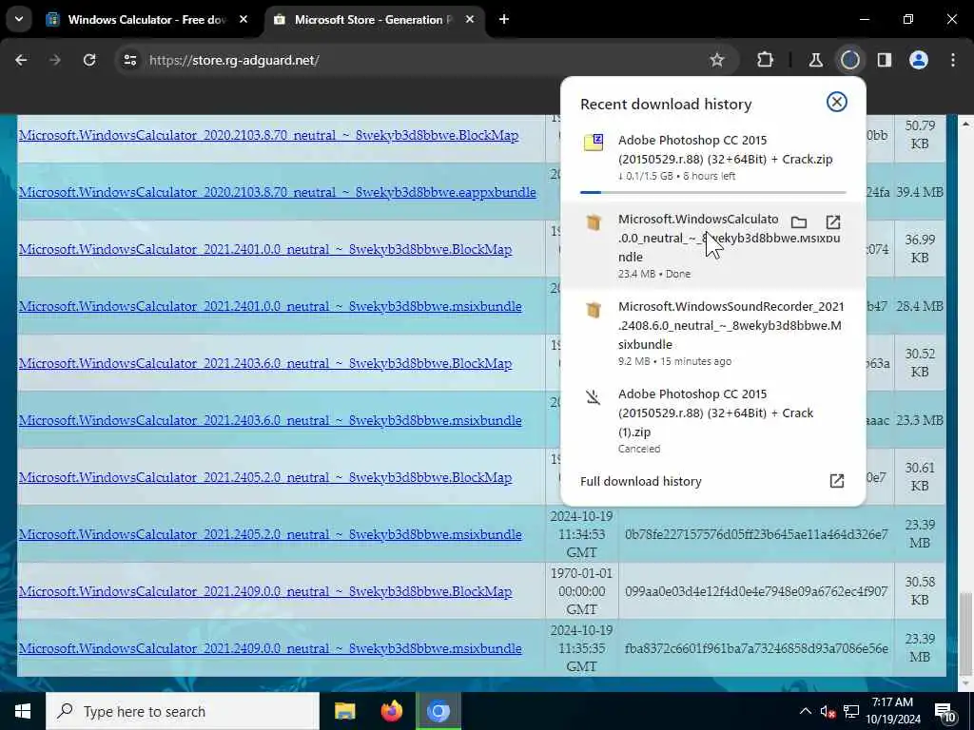
Task: Click the downloads progress icon in toolbar
Action: click(x=849, y=60)
